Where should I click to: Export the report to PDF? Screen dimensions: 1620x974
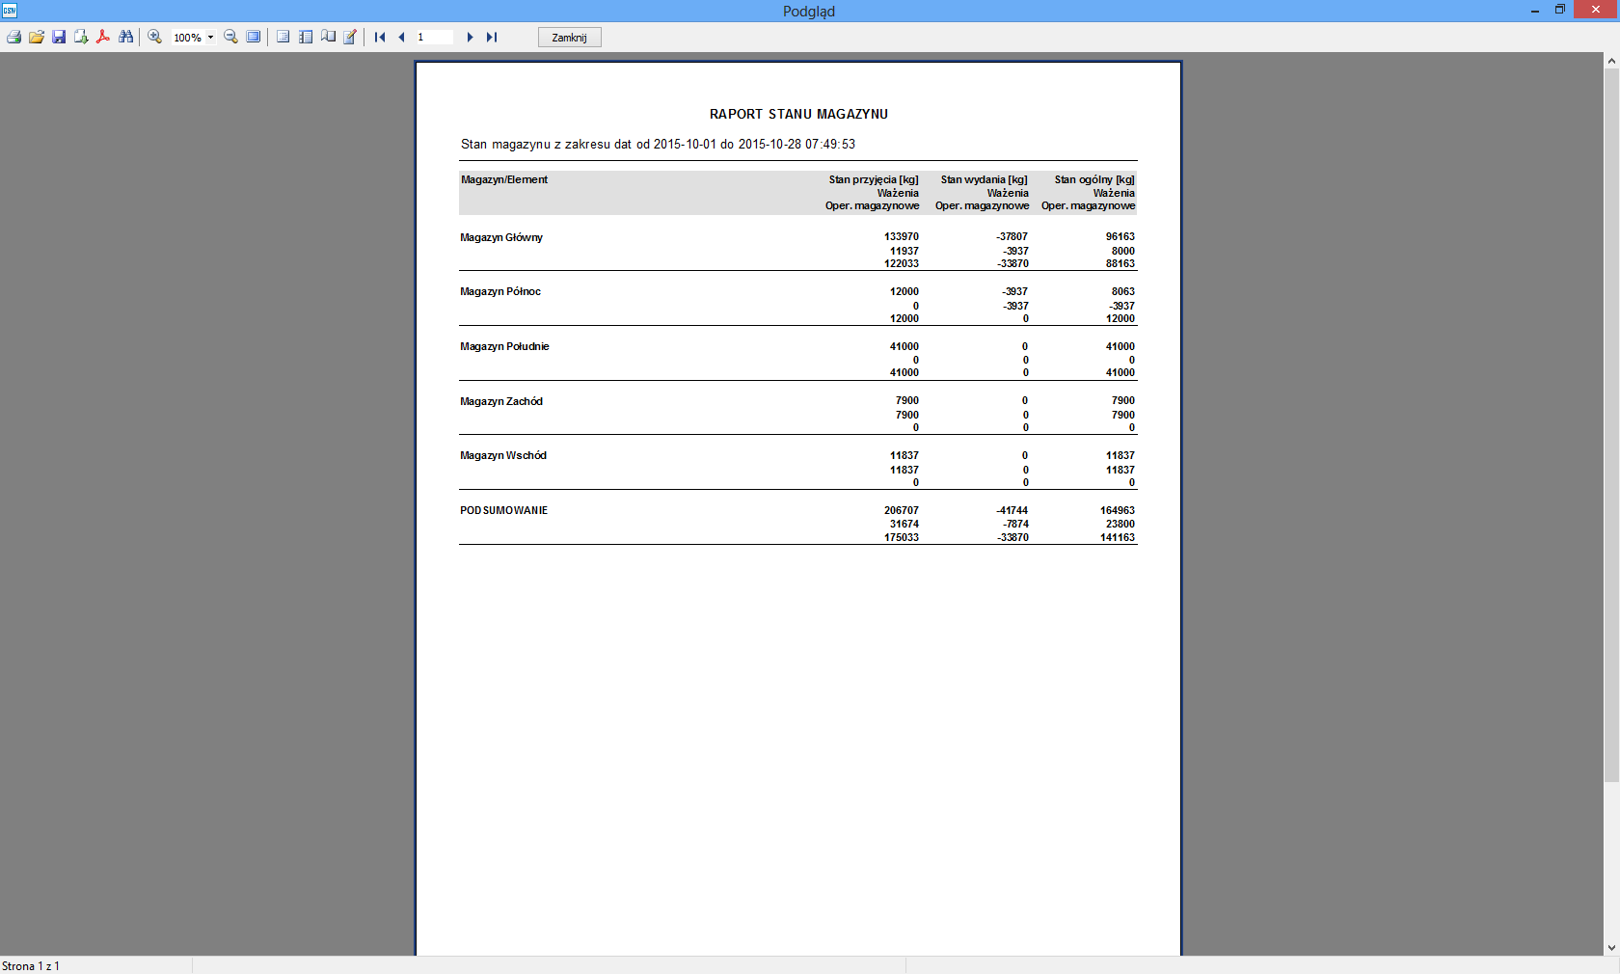pyautogui.click(x=103, y=38)
